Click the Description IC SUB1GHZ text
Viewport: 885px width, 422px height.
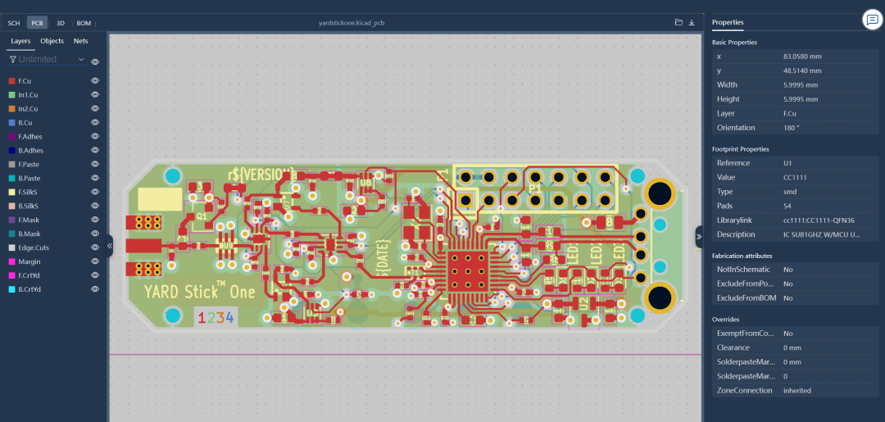tap(822, 234)
